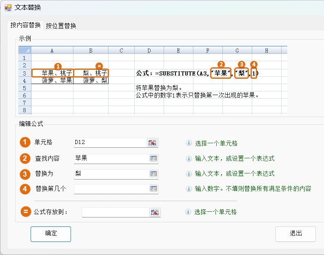324x255 pixels.
Task: Click the 单元格 input field containing D12
Action: 109,142
